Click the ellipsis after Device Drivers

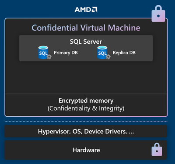[x=131, y=133]
